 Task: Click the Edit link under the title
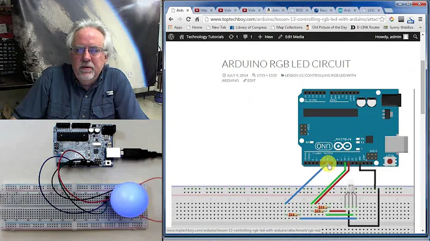[x=249, y=81]
